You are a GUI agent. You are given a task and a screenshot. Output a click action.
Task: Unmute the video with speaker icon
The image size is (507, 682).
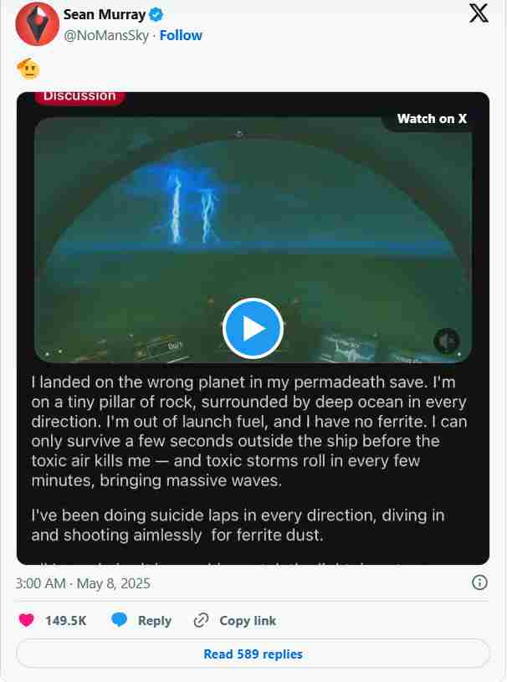click(x=447, y=341)
